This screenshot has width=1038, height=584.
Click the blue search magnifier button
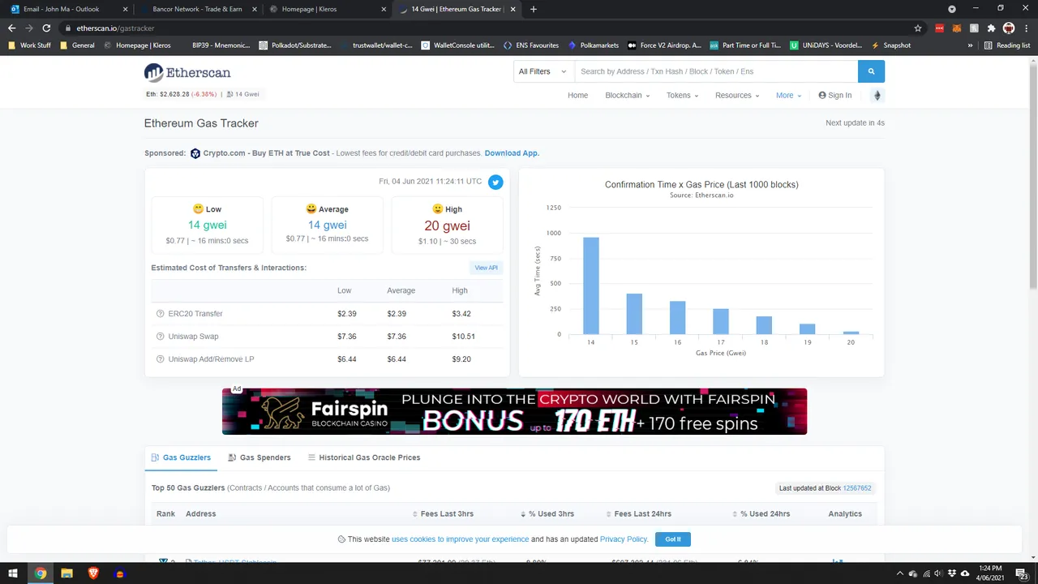point(871,71)
